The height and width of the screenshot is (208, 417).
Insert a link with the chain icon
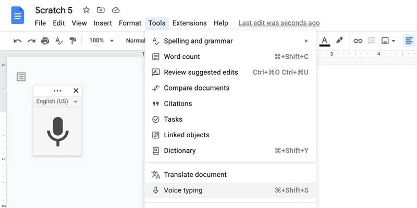click(358, 41)
